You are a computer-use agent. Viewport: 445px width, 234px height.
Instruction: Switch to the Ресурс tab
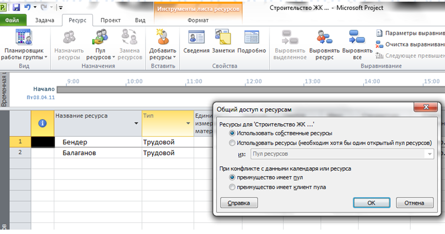point(77,20)
